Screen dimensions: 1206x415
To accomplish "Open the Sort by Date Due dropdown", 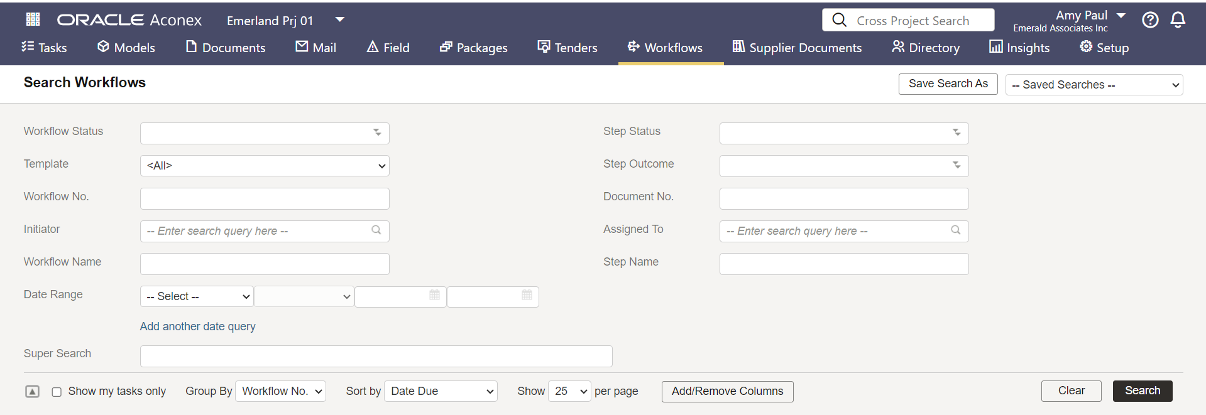I will coord(441,391).
